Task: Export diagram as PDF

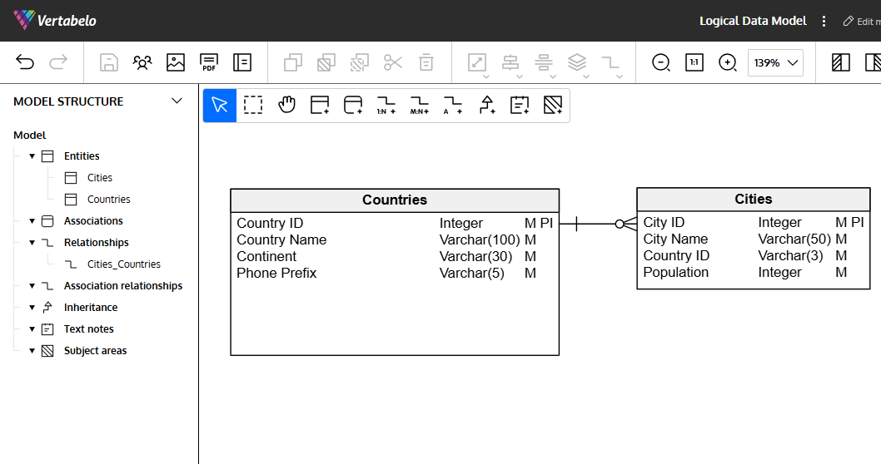Action: (x=209, y=62)
